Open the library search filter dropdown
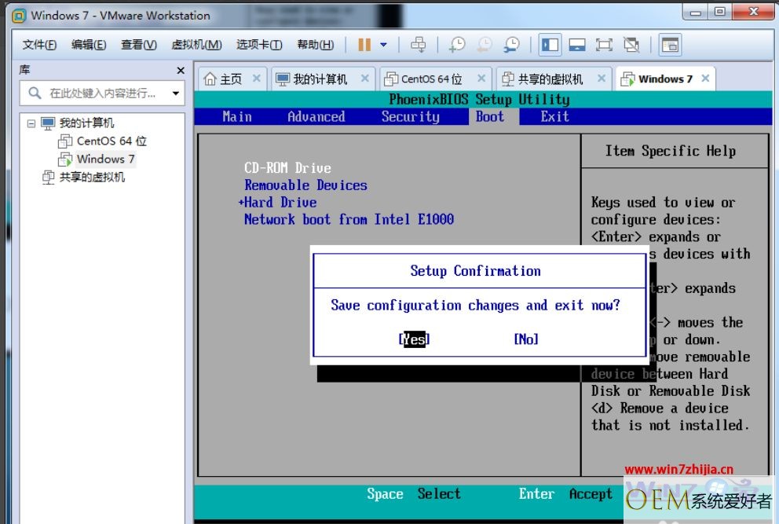This screenshot has height=524, width=779. point(175,93)
